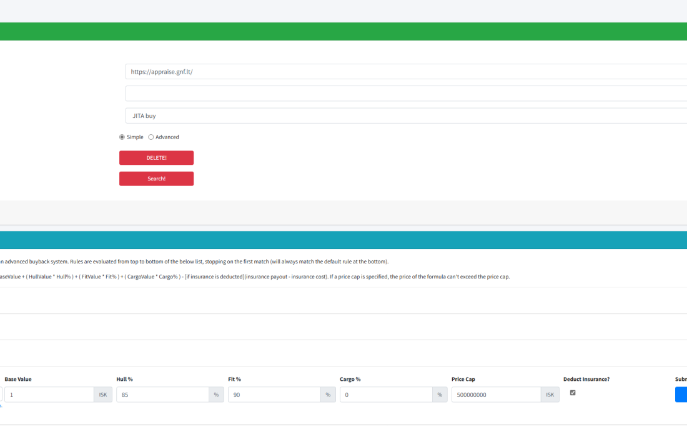Click the Base Value input field

click(x=49, y=395)
